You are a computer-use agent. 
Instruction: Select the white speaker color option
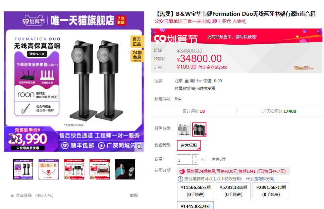pos(184,129)
